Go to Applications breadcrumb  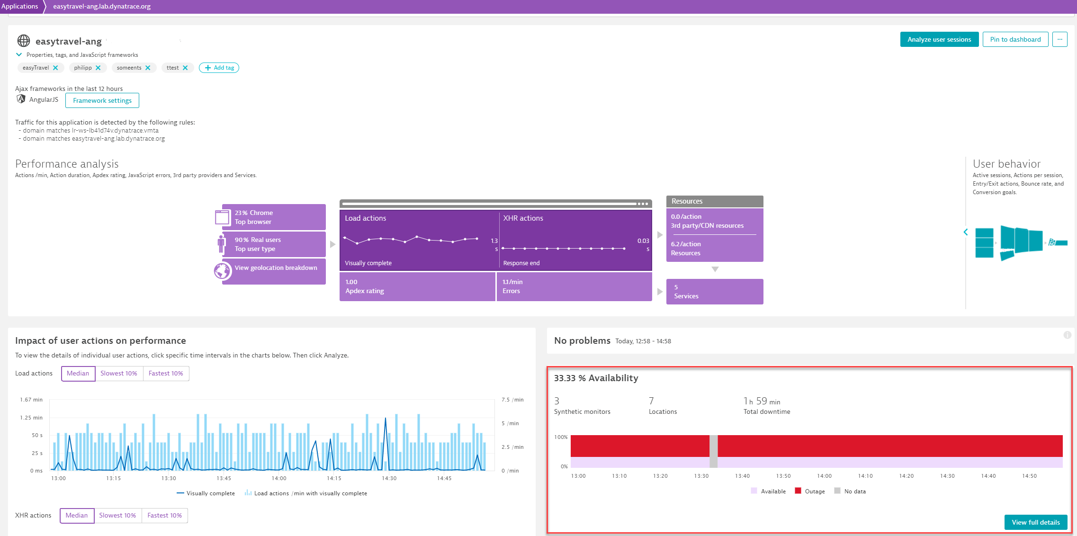point(20,6)
